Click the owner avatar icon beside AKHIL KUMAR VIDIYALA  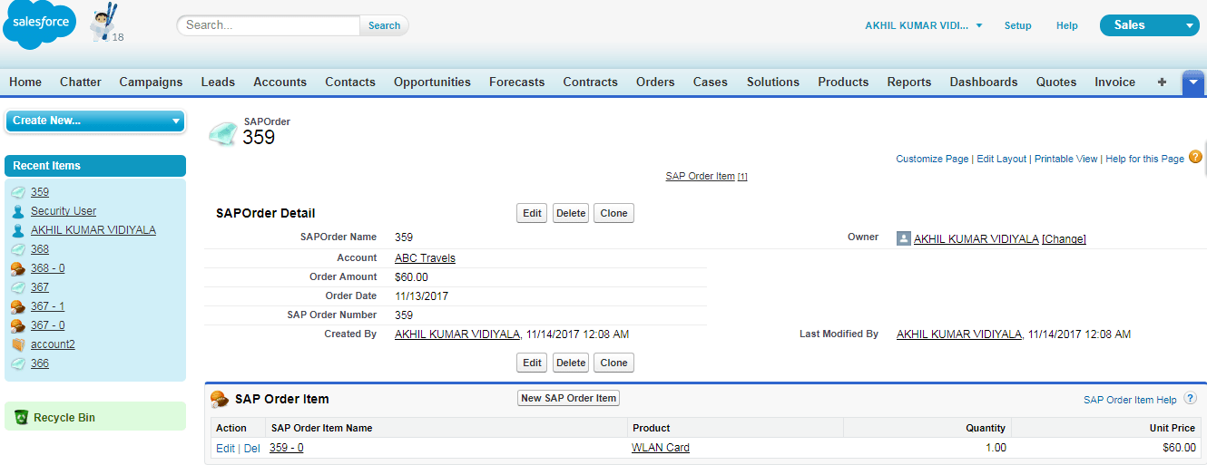[903, 238]
